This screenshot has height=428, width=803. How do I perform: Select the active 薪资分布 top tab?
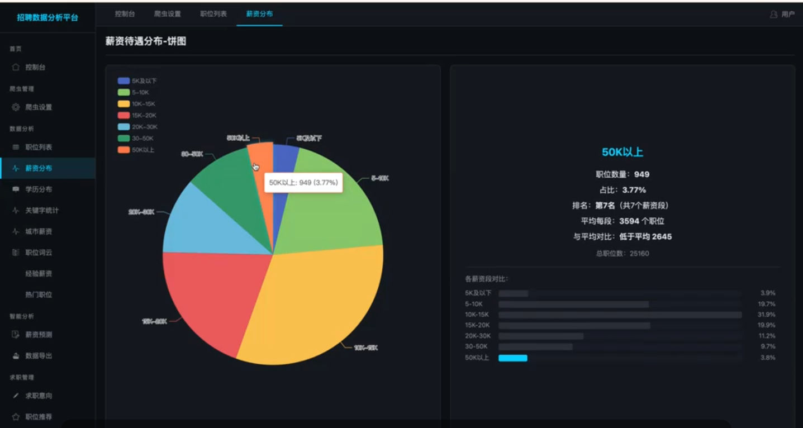click(259, 14)
